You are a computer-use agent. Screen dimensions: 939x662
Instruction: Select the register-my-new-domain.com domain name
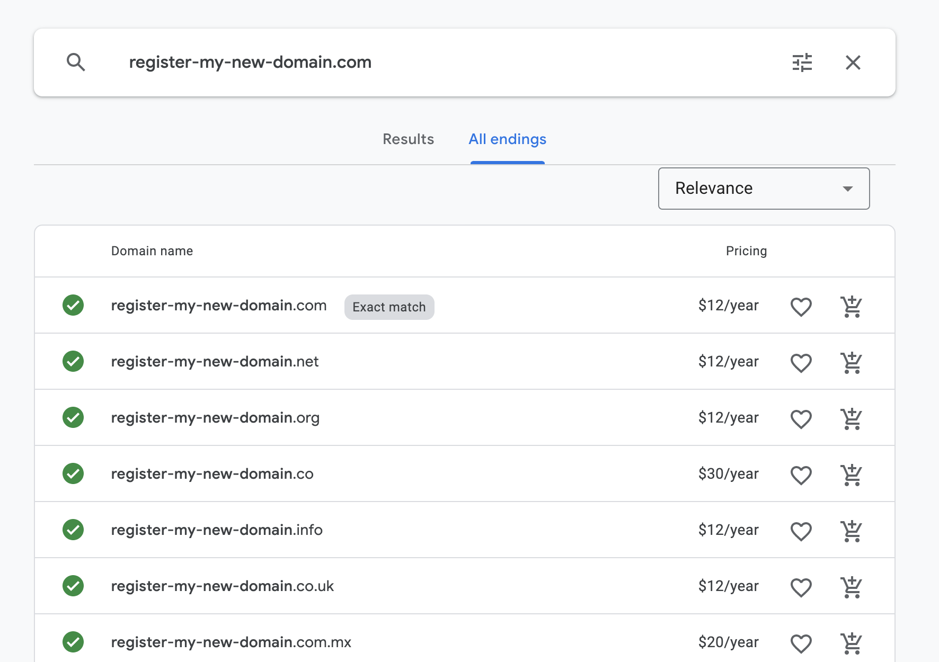pyautogui.click(x=219, y=306)
